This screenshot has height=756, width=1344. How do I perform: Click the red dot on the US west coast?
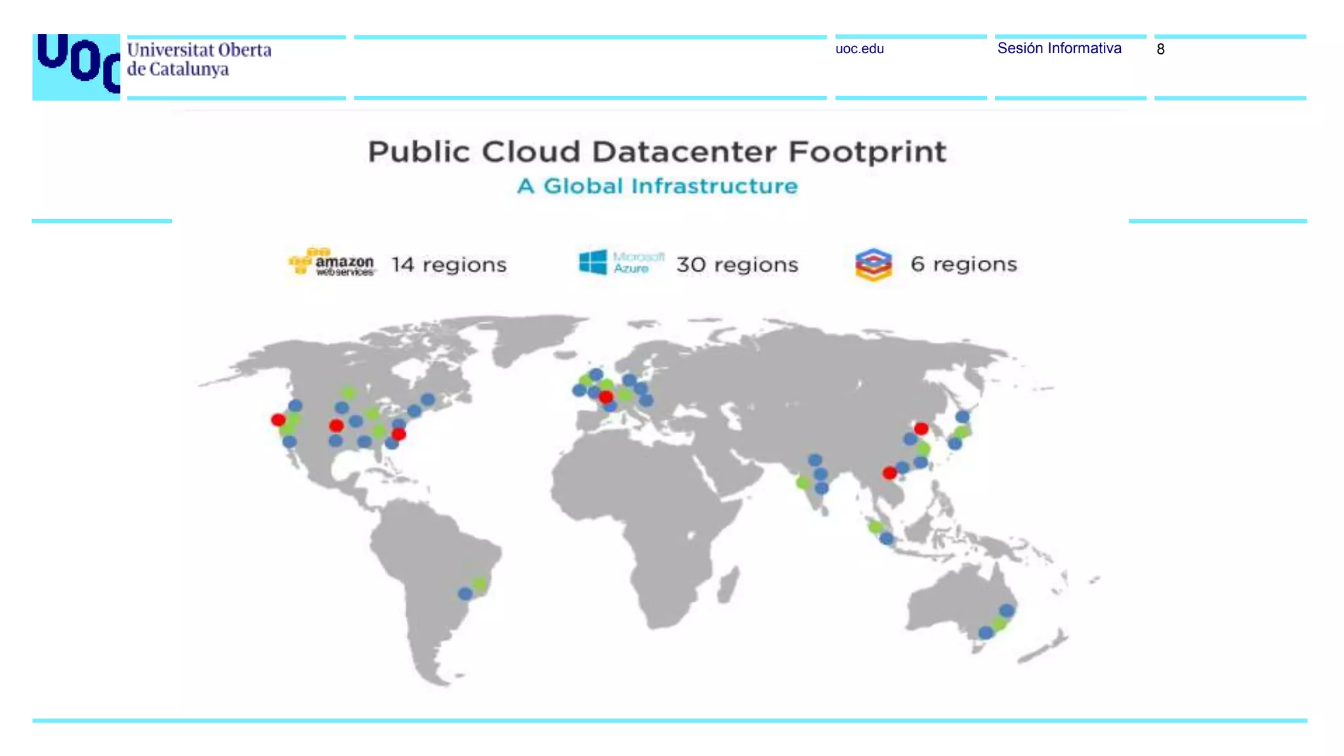click(278, 419)
